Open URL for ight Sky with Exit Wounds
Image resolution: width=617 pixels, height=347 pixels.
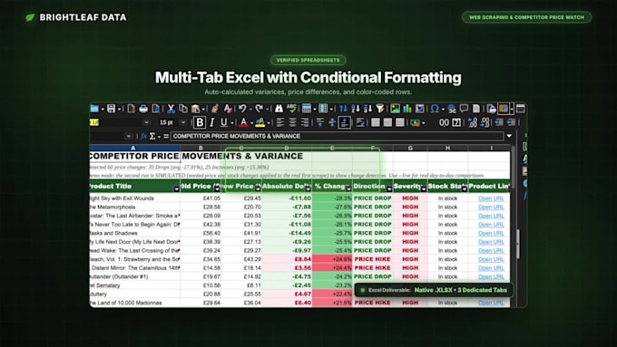(x=491, y=198)
